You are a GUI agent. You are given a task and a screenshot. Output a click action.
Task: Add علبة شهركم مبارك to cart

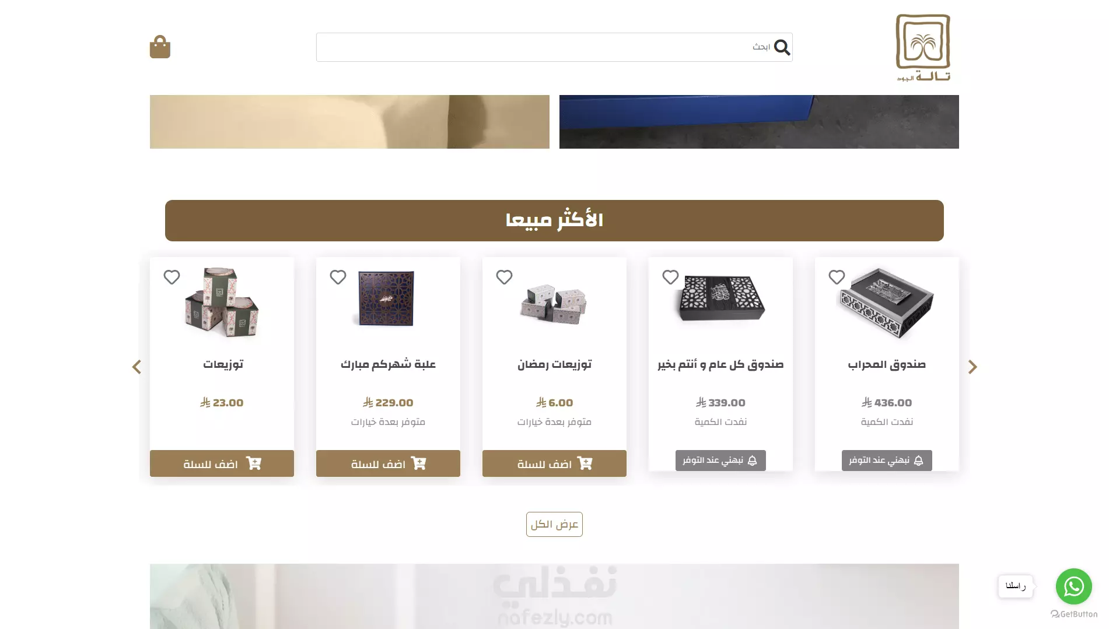pyautogui.click(x=388, y=463)
